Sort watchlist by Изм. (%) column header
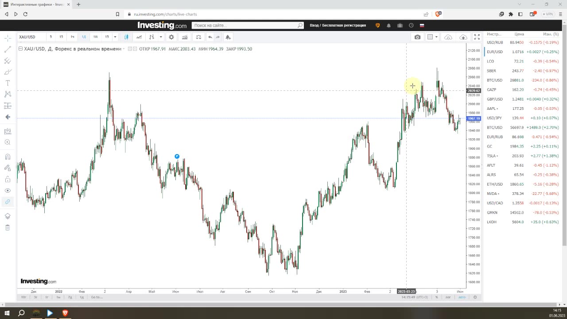Viewport: 567px width, 319px height. pyautogui.click(x=551, y=34)
